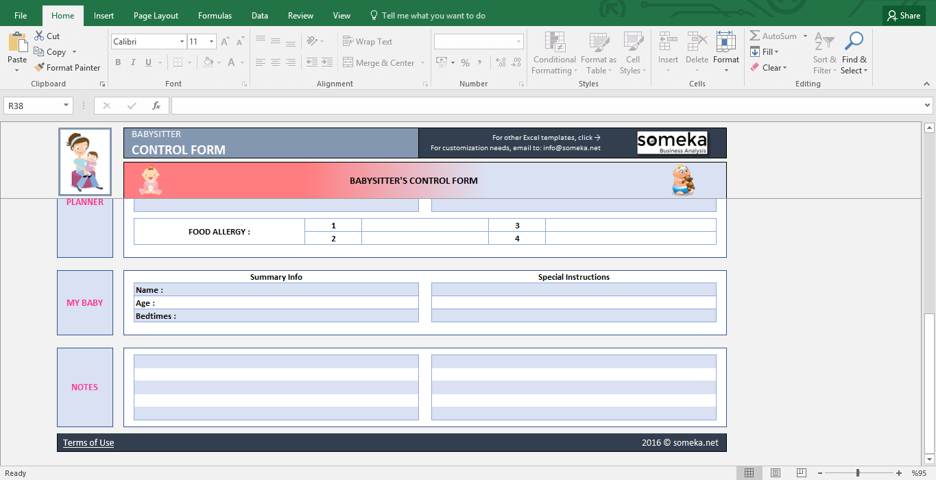Increase indent in Alignment group
The image size is (936, 480).
(328, 62)
